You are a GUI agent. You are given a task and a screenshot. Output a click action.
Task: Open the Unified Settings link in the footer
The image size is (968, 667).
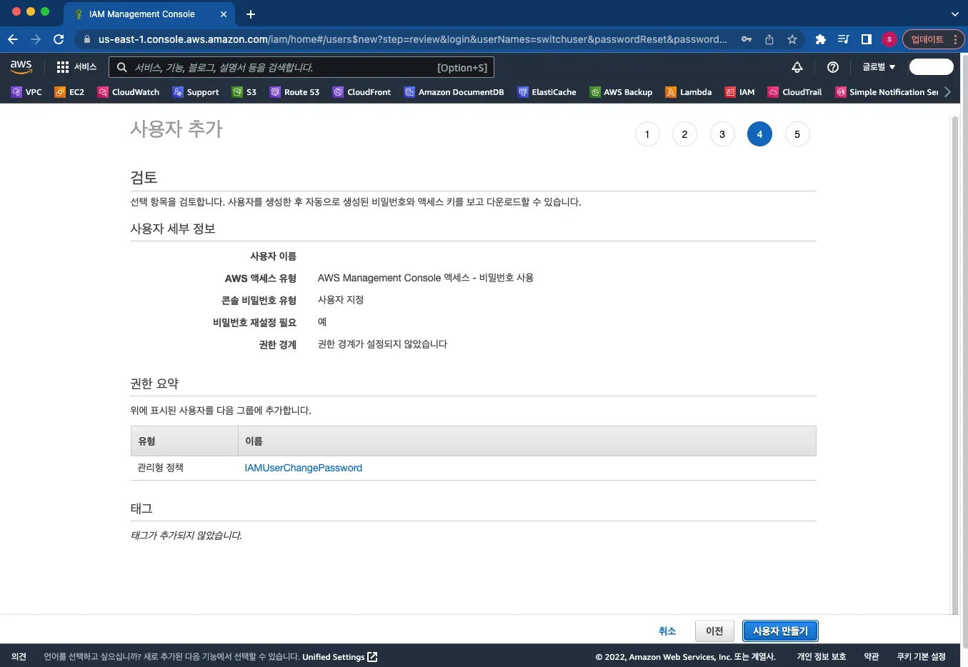[339, 657]
